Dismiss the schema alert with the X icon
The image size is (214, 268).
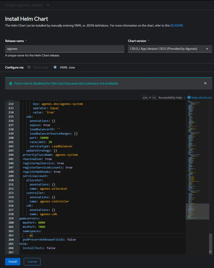(x=205, y=83)
